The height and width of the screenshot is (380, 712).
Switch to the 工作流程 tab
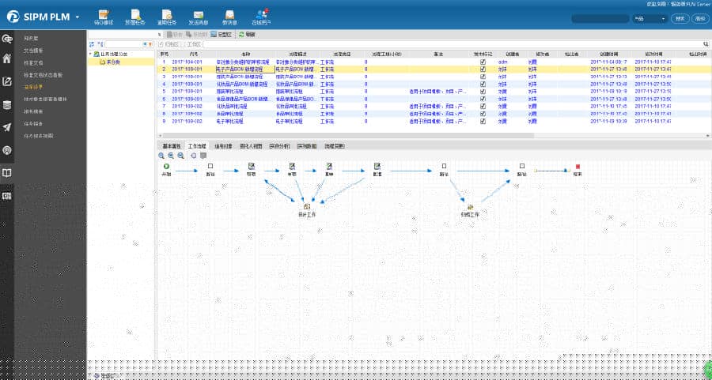(197, 146)
